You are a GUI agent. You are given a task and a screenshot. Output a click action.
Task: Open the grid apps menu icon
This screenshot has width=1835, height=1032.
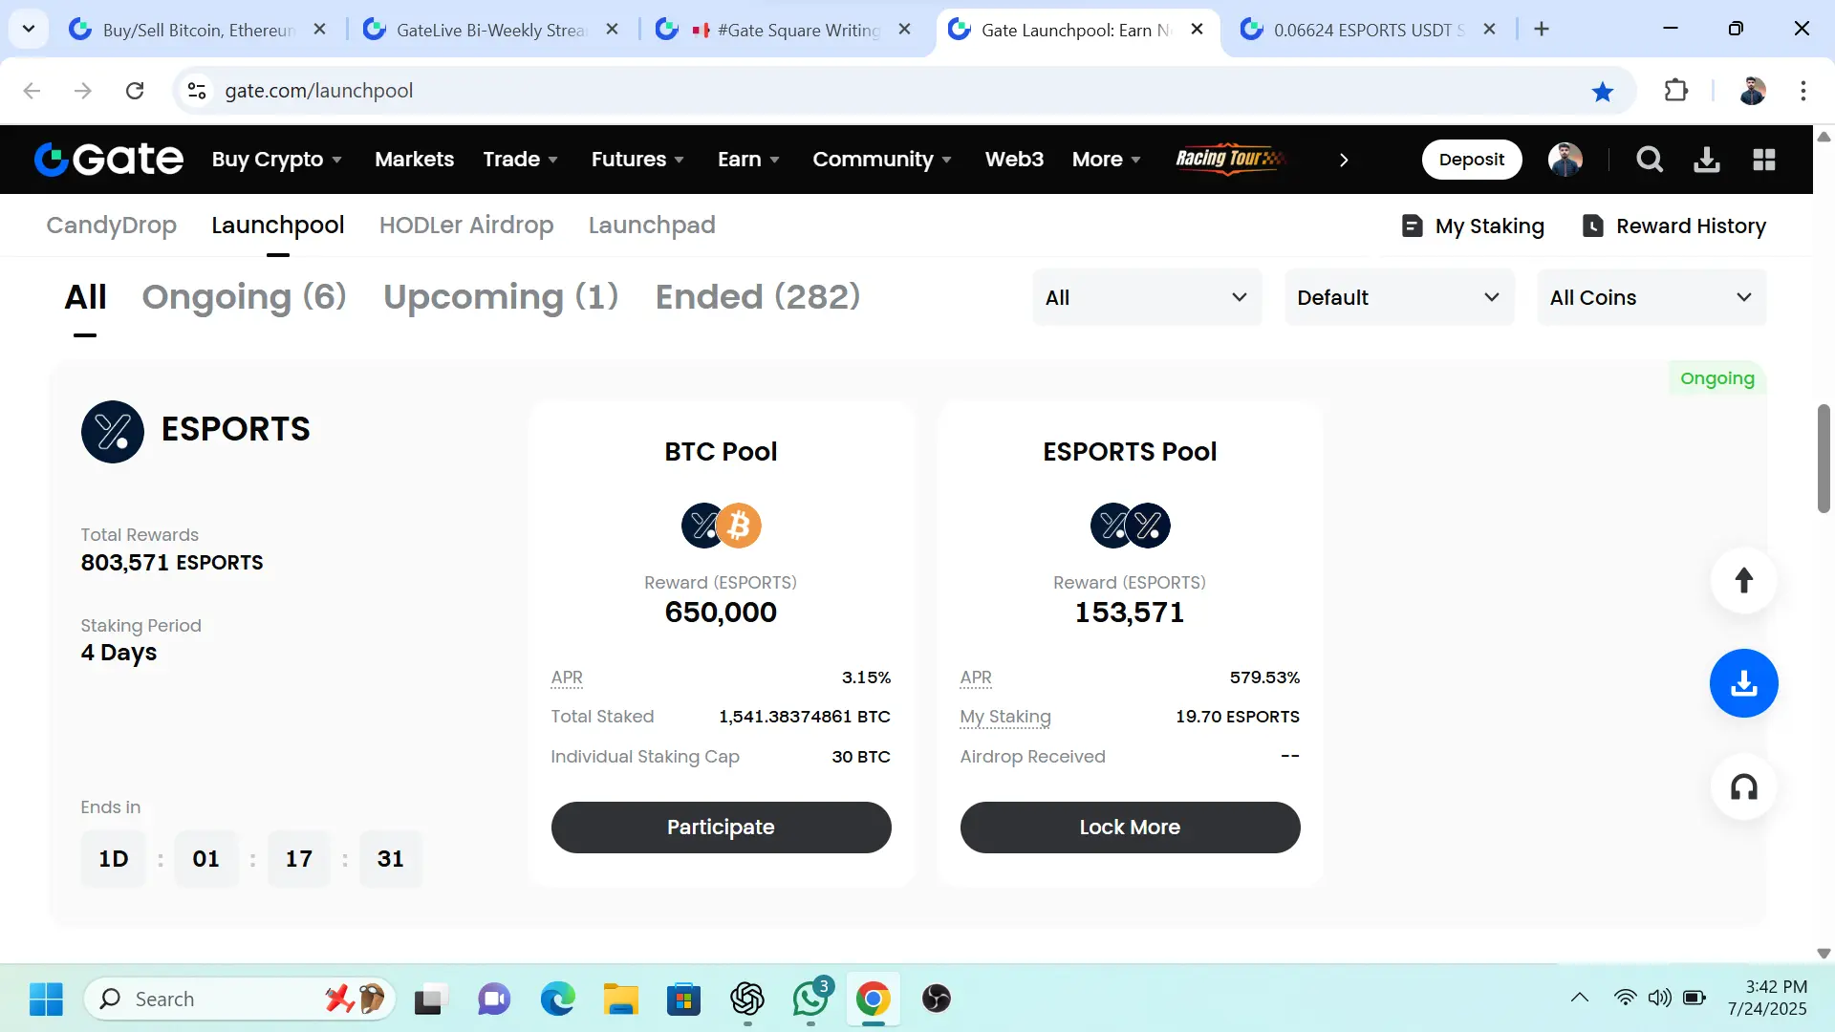click(1764, 160)
